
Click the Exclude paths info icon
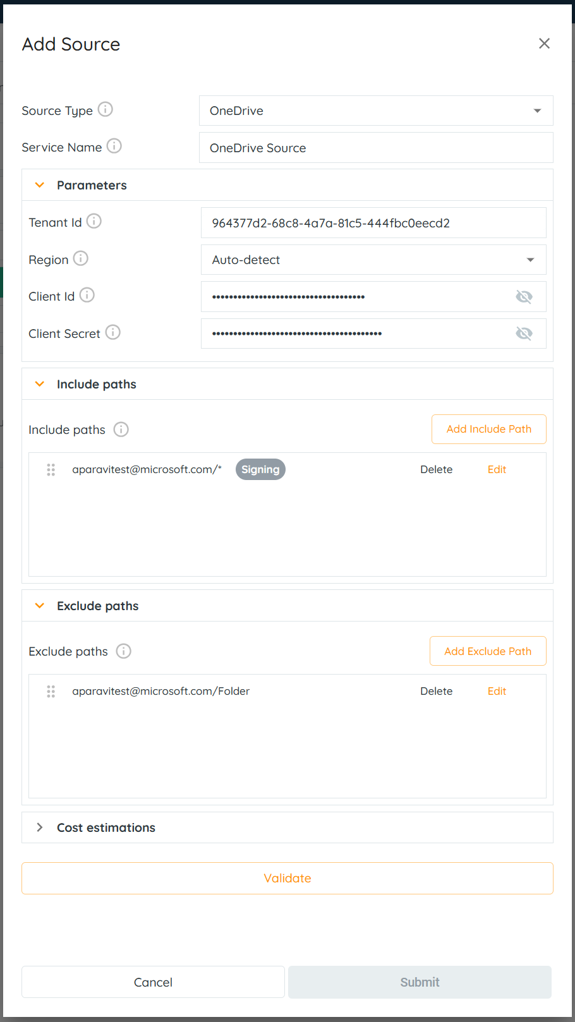pos(124,651)
